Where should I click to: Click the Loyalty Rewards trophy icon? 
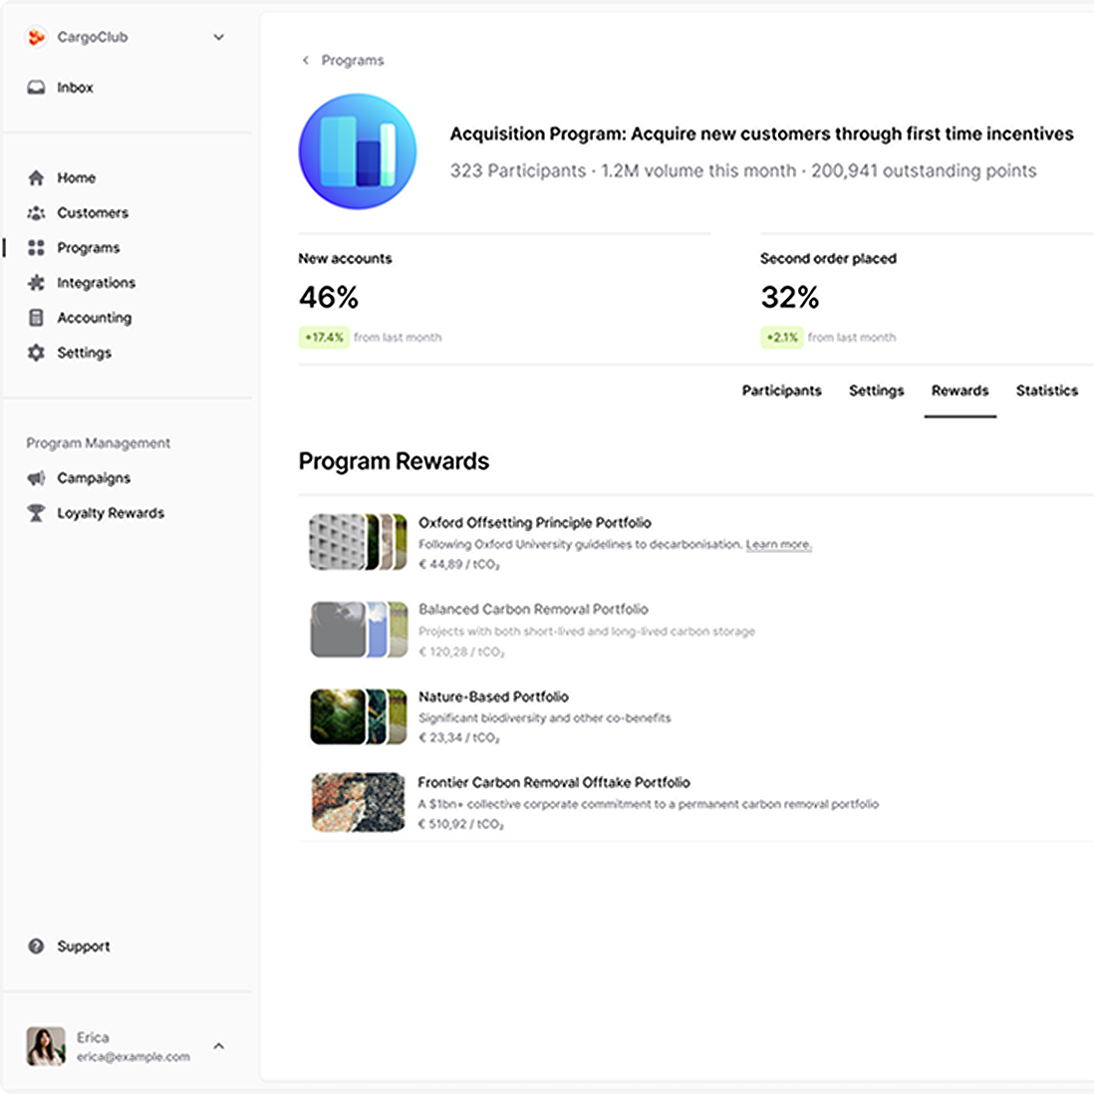pyautogui.click(x=36, y=513)
